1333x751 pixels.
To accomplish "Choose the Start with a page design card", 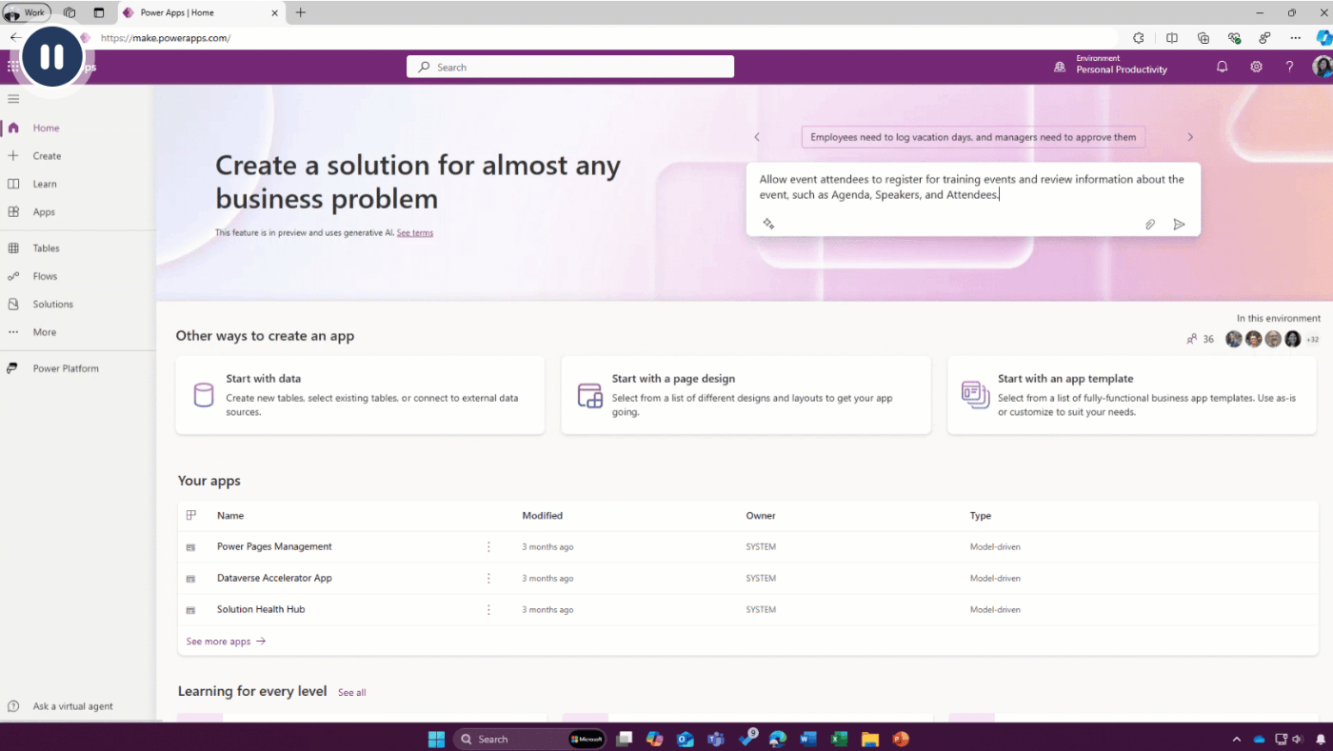I will (746, 395).
